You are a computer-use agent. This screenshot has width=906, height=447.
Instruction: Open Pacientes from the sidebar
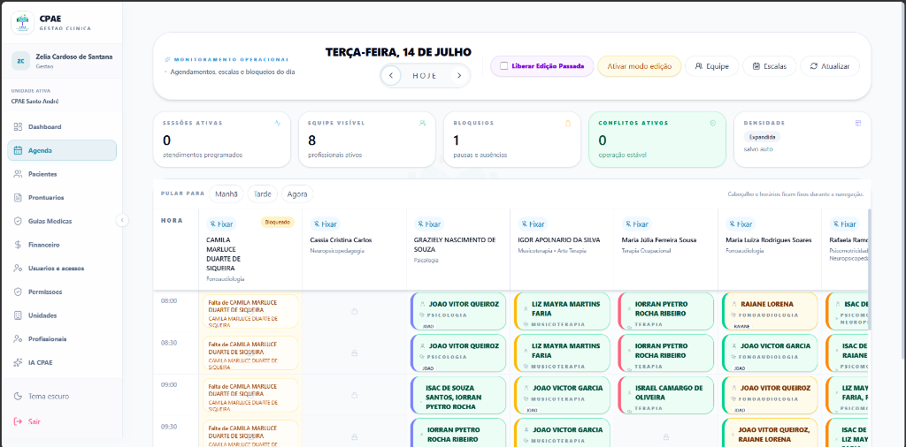point(62,174)
